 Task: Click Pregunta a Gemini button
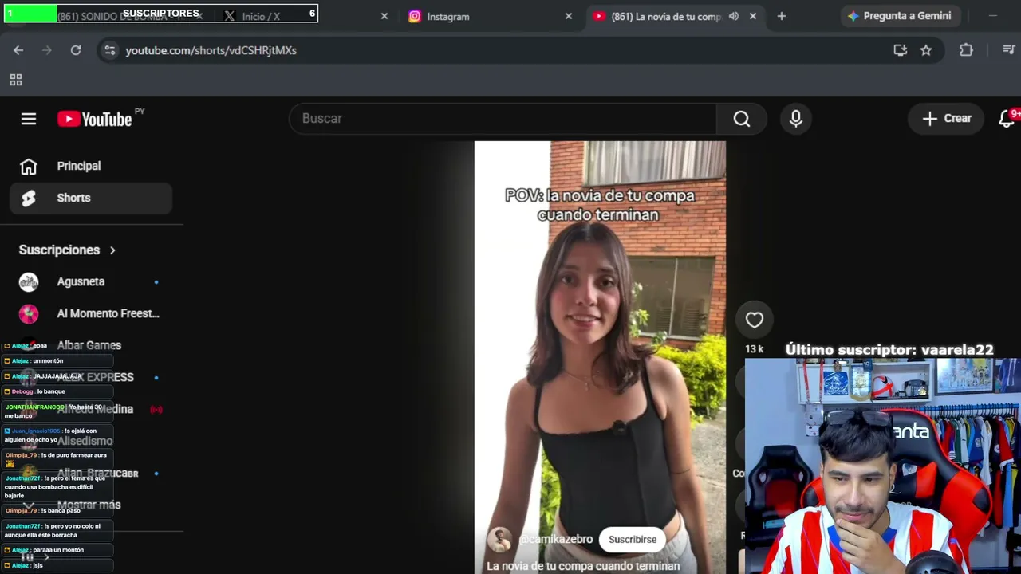[x=899, y=16]
